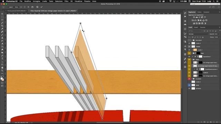Add a Brightness/Contrast adjustment

[x=194, y=17]
